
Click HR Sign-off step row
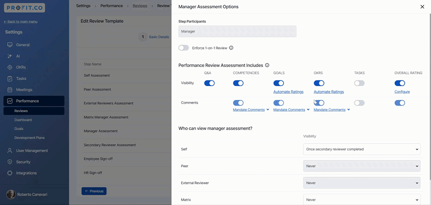pyautogui.click(x=126, y=173)
